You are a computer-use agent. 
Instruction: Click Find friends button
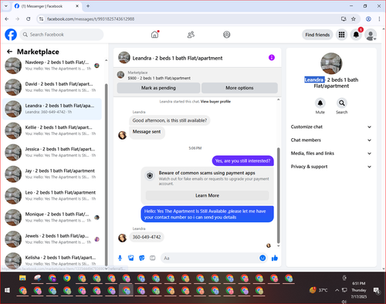tap(317, 35)
